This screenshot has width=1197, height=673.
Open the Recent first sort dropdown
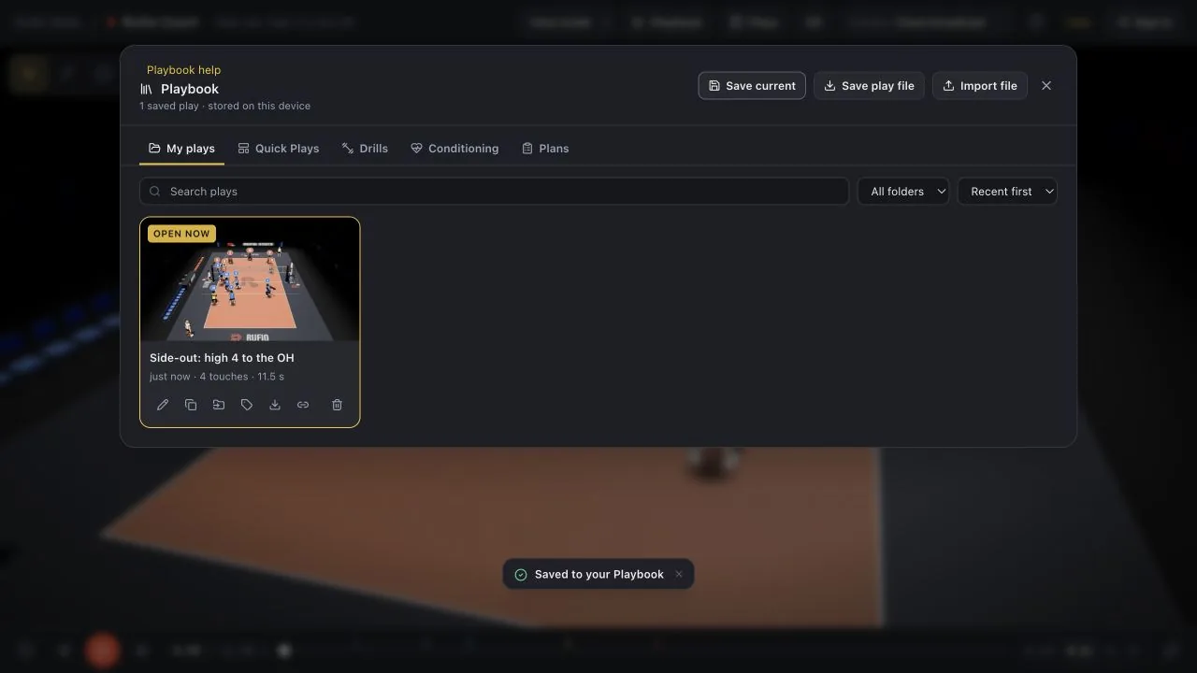[1007, 192]
